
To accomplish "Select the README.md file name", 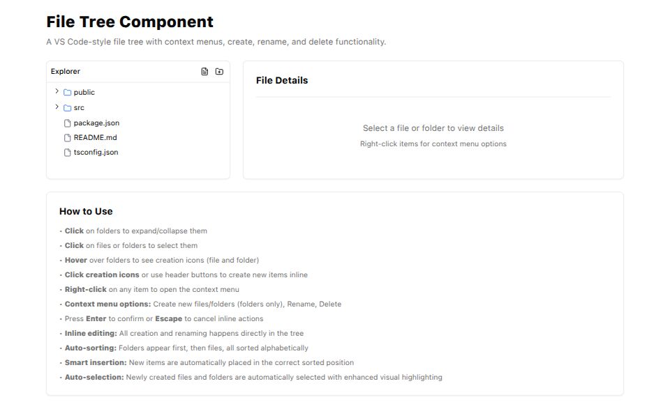I will pos(95,138).
